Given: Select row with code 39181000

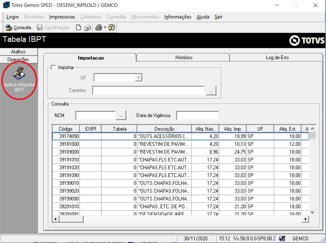Looking at the screenshot, I should 181,144.
